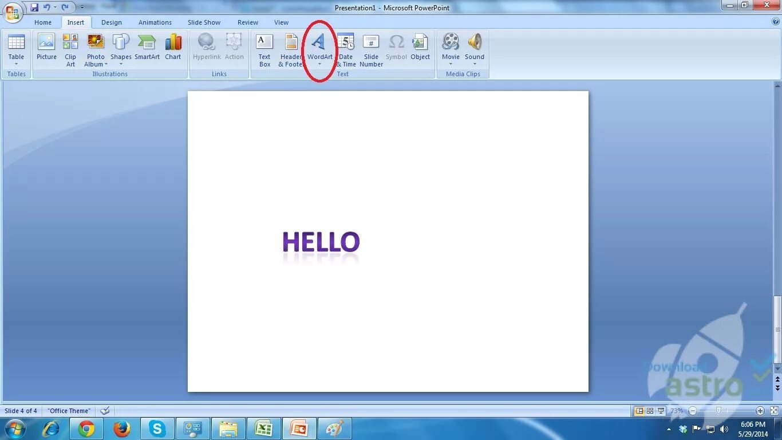Click the greyed-out Action button

coord(234,47)
